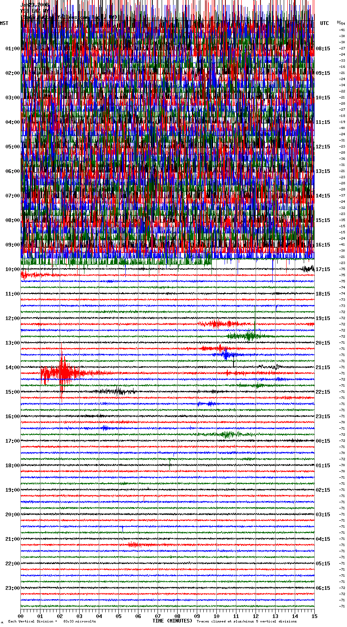
Task: Click minute 10 on the bottom axis
Action: click(217, 616)
